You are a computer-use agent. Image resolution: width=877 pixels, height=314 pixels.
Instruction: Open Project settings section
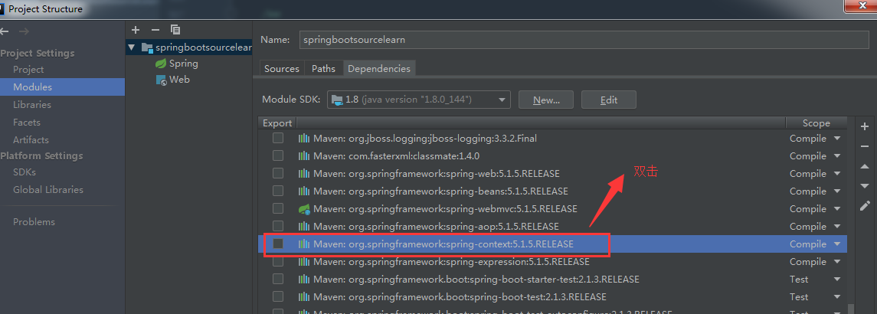[x=28, y=70]
